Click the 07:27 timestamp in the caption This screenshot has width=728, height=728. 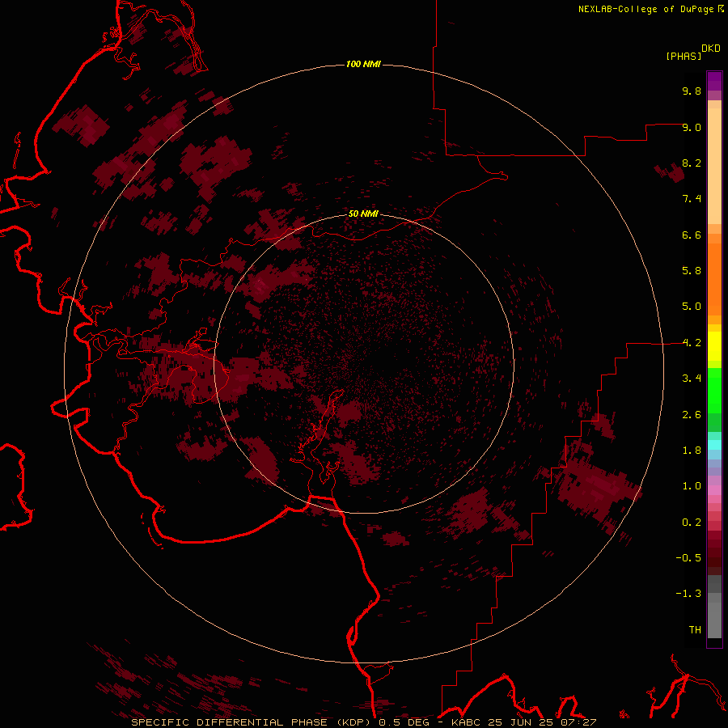[578, 722]
